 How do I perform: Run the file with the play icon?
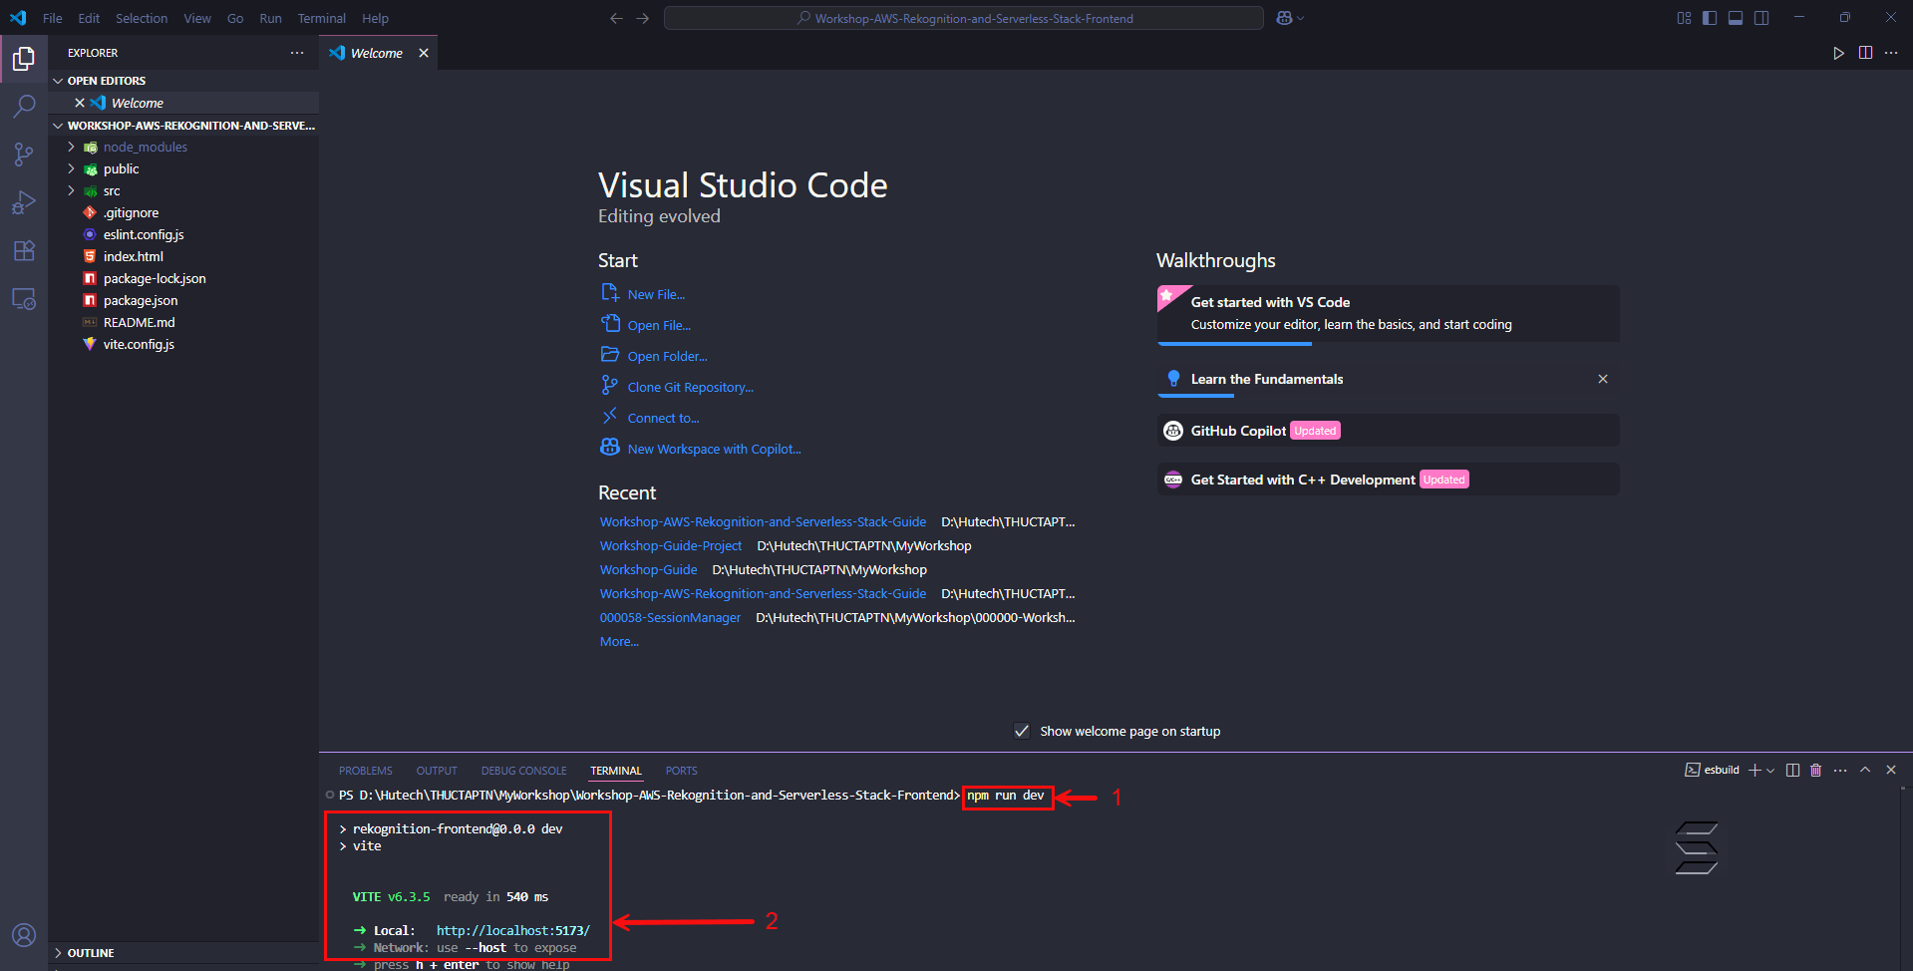point(1838,53)
